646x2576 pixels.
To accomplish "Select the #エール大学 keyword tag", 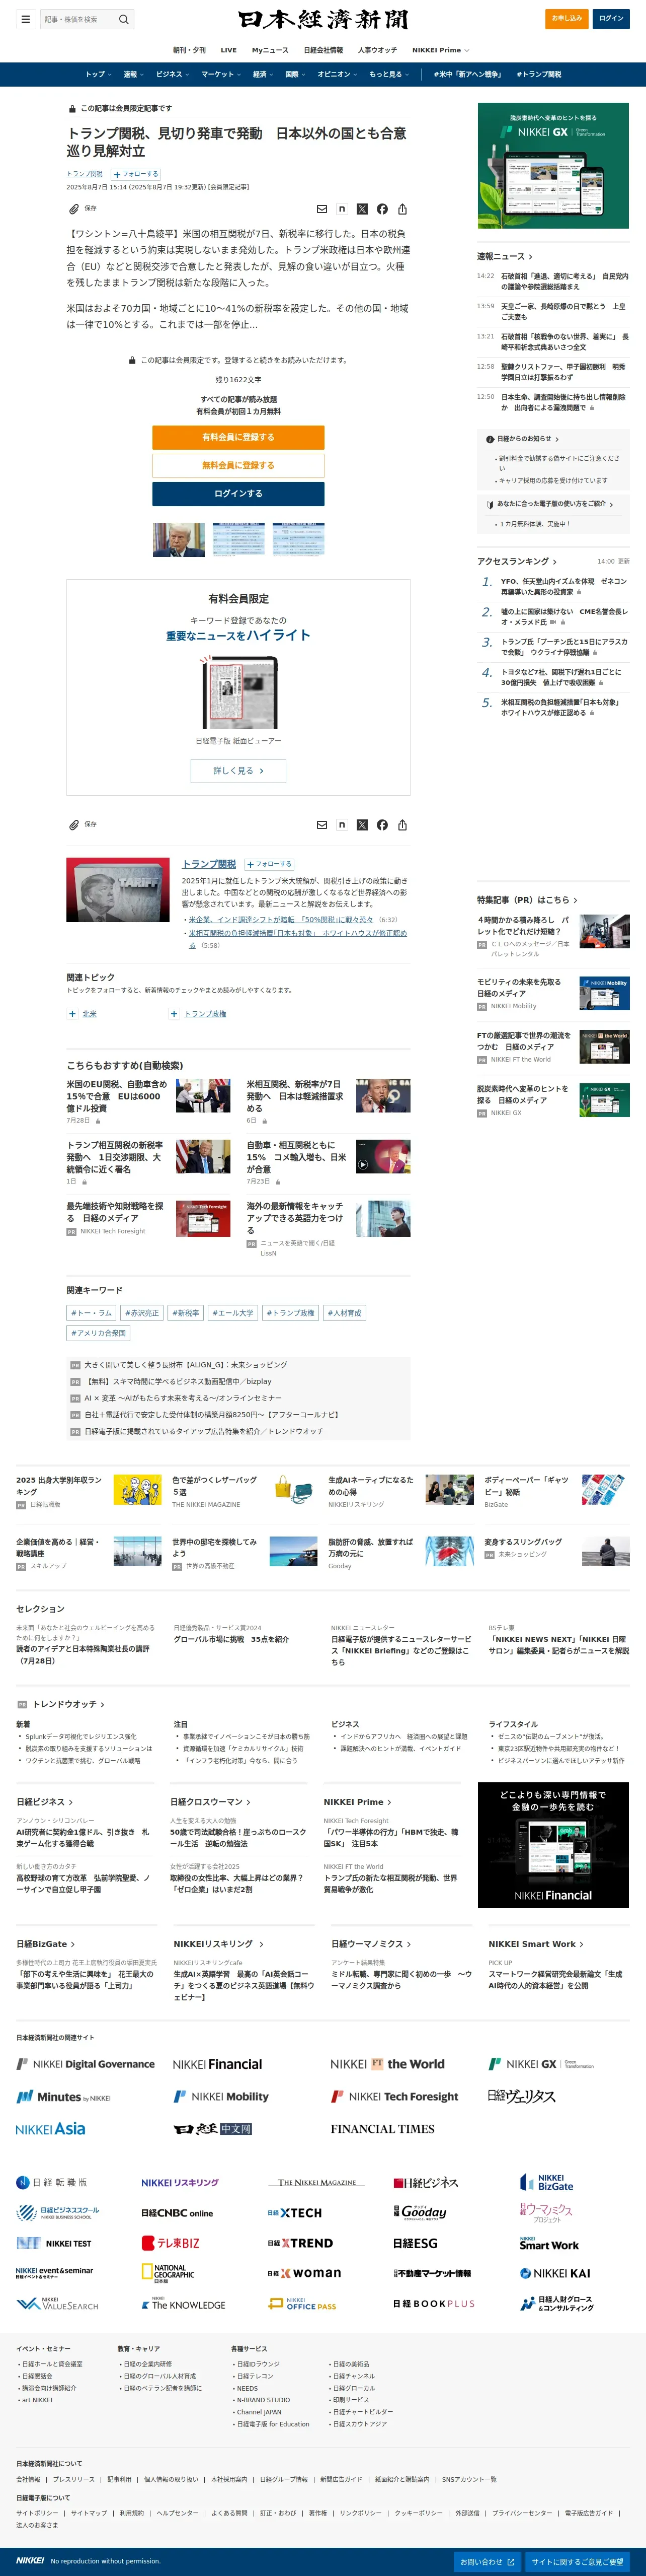I will 232,1313.
